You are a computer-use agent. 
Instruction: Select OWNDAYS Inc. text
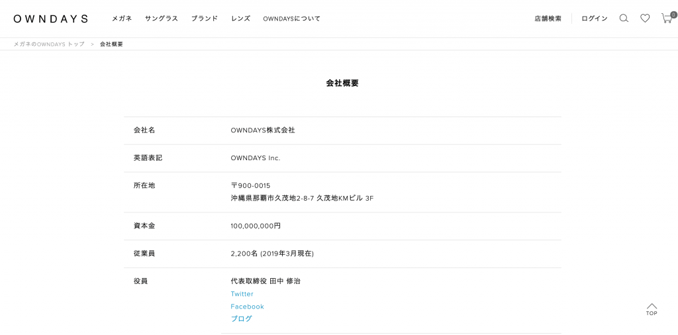click(256, 158)
